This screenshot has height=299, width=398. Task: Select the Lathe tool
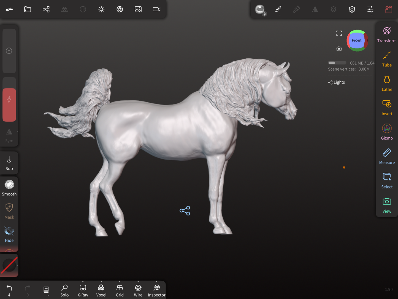tap(387, 84)
